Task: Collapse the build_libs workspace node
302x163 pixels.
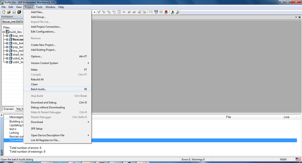Action: point(4,32)
